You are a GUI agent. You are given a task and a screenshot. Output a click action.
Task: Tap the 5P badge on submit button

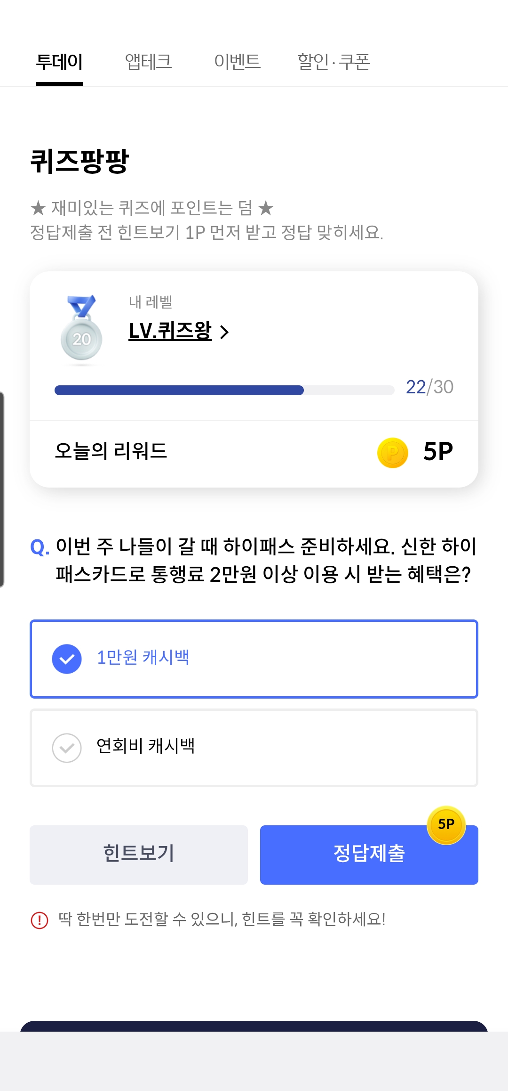click(x=446, y=825)
